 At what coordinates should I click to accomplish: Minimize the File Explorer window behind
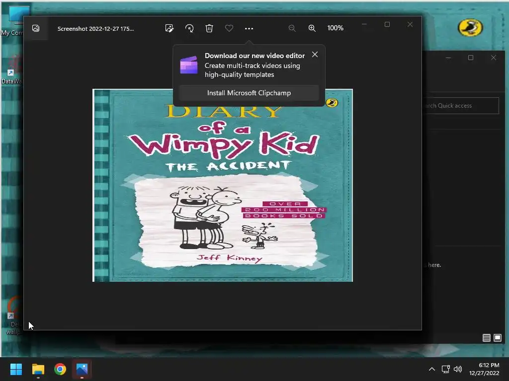tap(448, 58)
